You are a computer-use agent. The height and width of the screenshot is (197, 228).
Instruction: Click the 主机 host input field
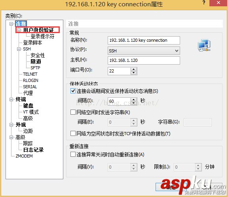pyautogui.click(x=144, y=60)
